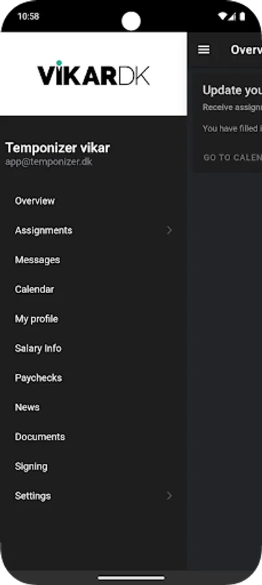Open Messages
This screenshot has height=585, width=262.
tap(37, 259)
